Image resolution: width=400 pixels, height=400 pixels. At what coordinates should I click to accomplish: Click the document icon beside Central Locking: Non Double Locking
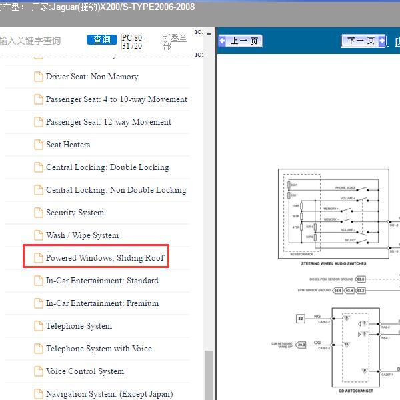click(39, 190)
